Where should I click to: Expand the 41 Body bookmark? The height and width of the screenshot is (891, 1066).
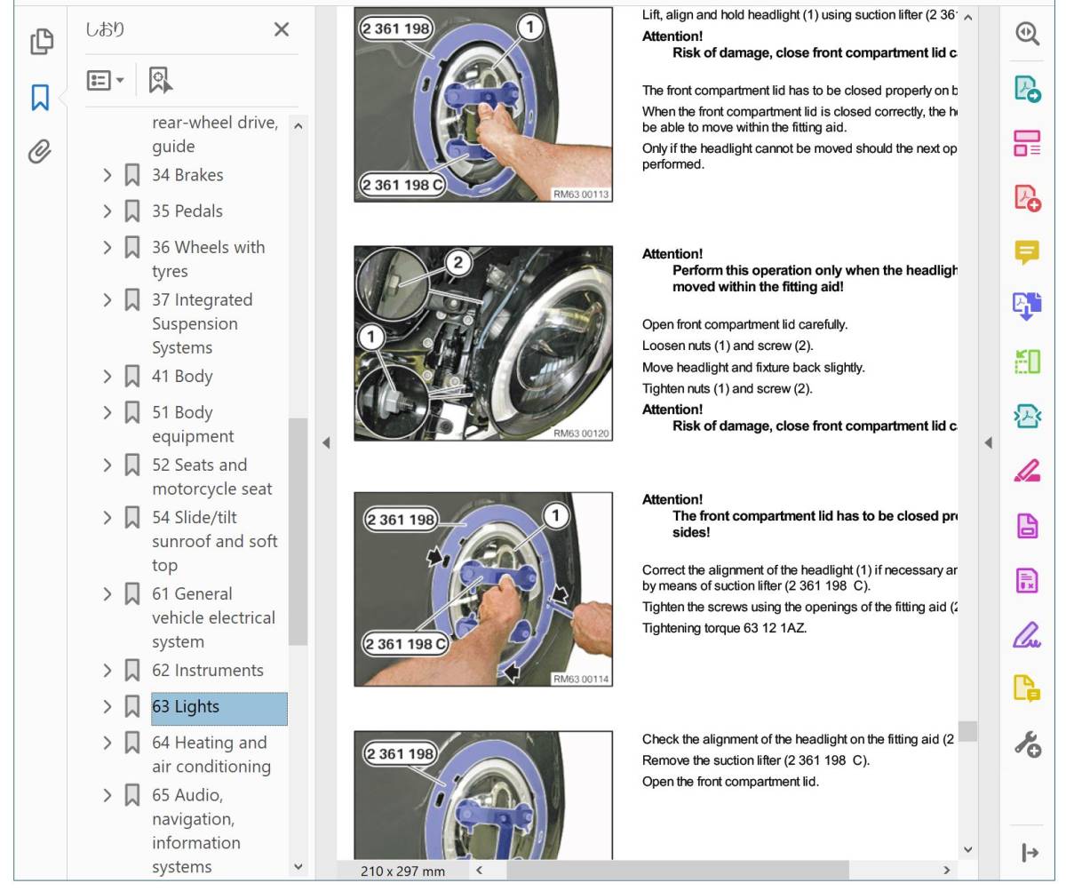107,377
